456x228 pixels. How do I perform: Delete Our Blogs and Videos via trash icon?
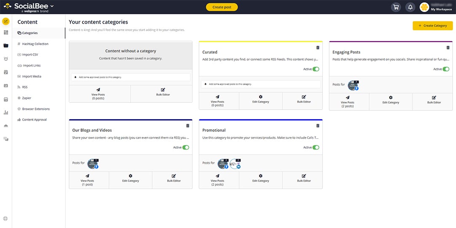coord(188,126)
